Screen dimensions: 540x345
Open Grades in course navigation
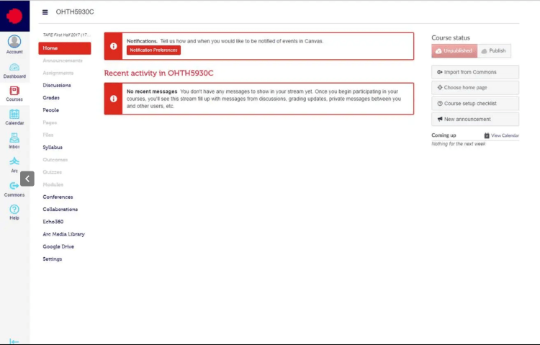[x=51, y=97]
